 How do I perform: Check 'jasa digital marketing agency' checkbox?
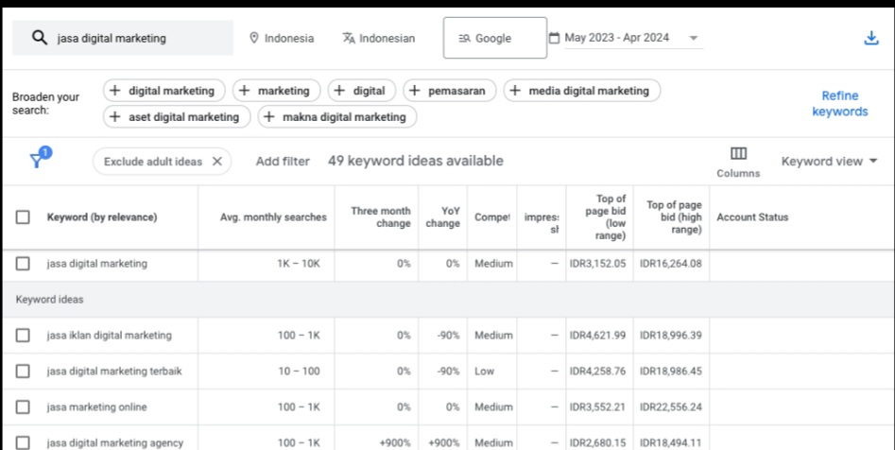pyautogui.click(x=23, y=442)
